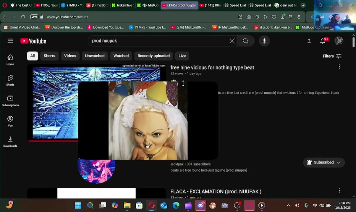Open Home in the YouTube sidebar
This screenshot has height=212, width=356.
10,60
